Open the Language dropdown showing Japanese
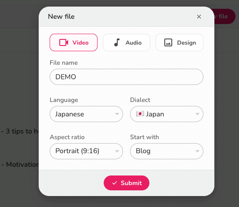 (86, 114)
